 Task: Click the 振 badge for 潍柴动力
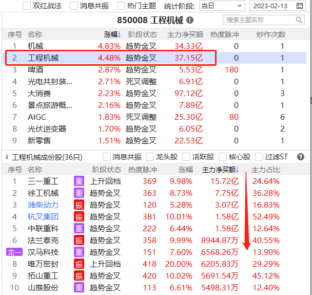click(79, 205)
